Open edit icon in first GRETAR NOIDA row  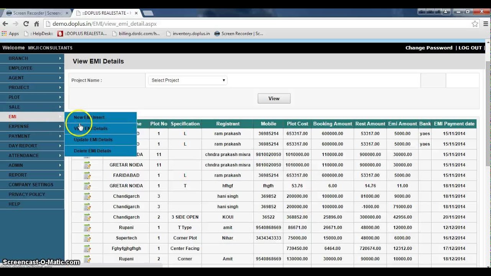(87, 165)
